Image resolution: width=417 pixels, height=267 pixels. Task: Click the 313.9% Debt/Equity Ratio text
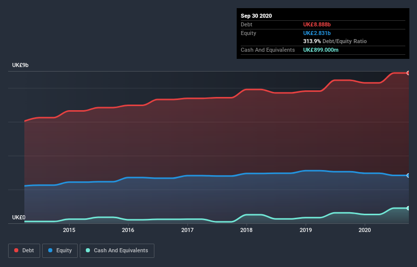click(335, 41)
